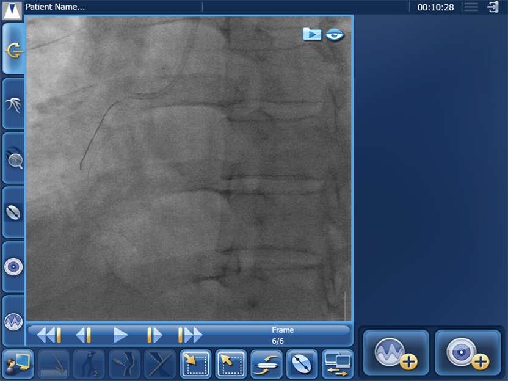The width and height of the screenshot is (508, 381).
Task: Click the disabled catheter calibration icon
Action: pos(54,364)
